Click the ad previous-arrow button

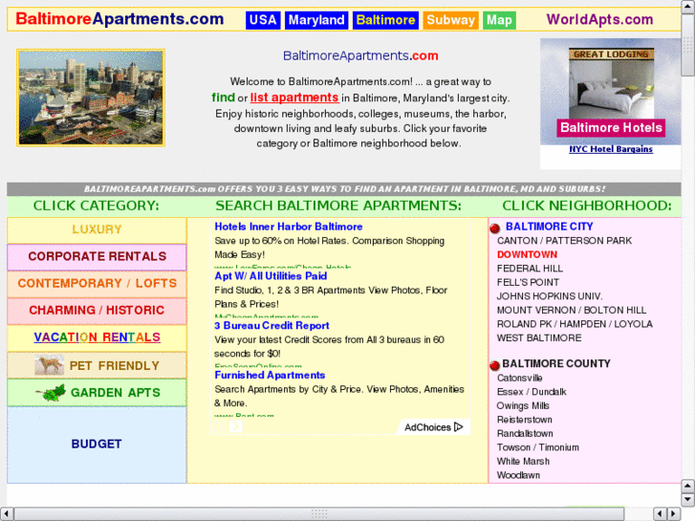click(x=219, y=426)
